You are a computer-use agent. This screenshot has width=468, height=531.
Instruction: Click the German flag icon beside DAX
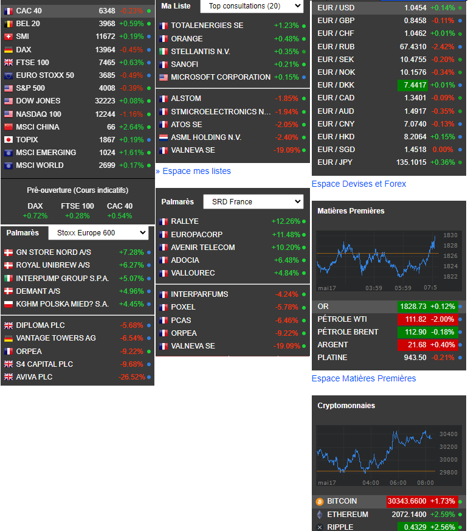tap(9, 50)
